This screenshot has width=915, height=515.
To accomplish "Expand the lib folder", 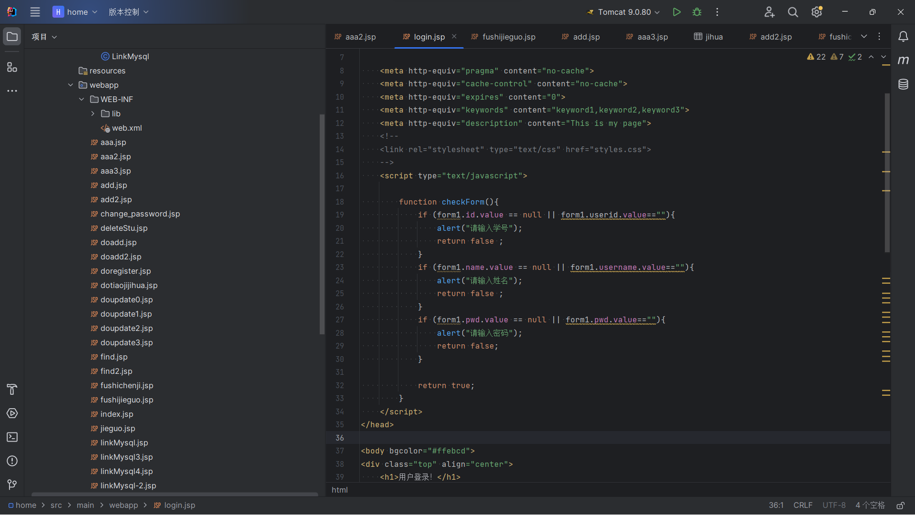I will point(93,113).
